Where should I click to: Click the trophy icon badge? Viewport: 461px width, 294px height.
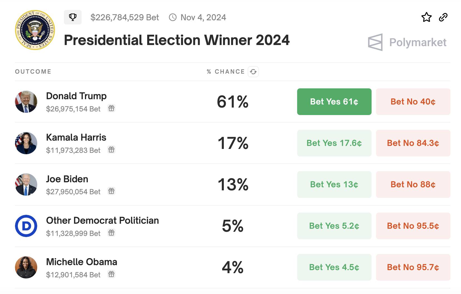pyautogui.click(x=73, y=17)
